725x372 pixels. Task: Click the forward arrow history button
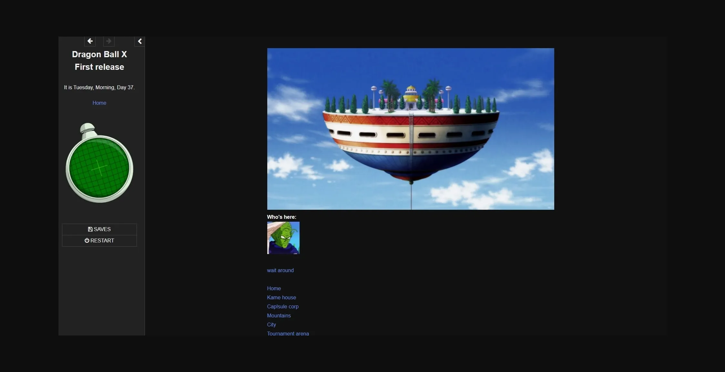109,41
